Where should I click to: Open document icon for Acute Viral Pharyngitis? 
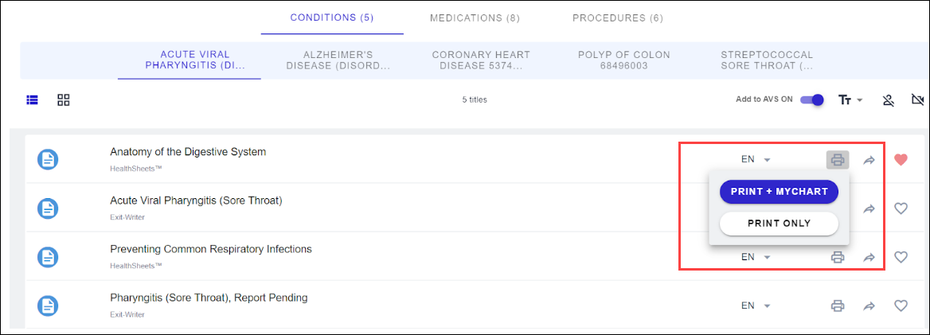(x=49, y=208)
